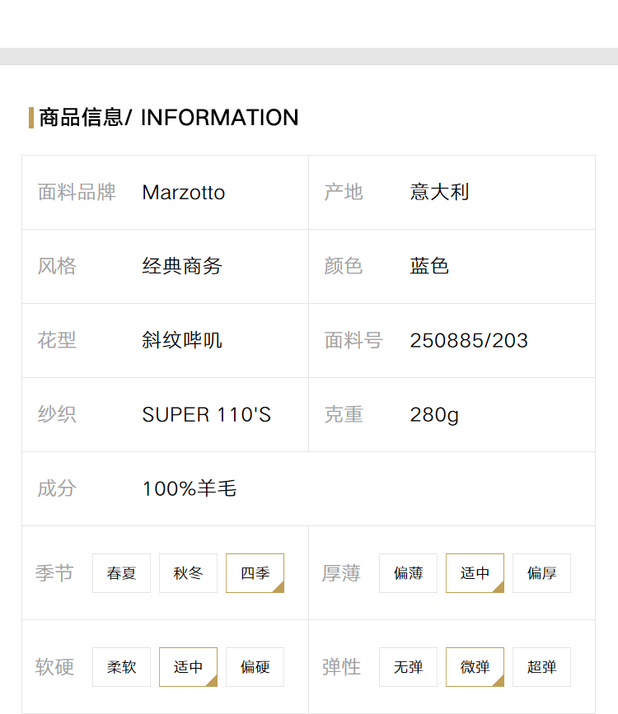Click the 商品信息/ INFORMATION heading
This screenshot has width=618, height=714.
coord(169,118)
